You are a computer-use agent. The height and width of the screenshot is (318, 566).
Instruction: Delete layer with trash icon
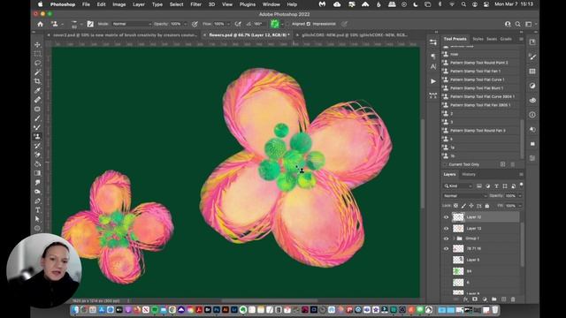[513, 299]
